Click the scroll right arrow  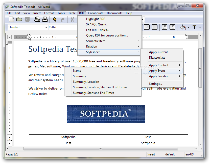point(196,148)
